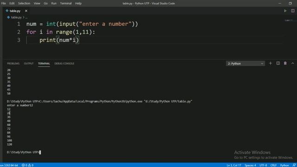Minimize the VS Code window

(279, 3)
